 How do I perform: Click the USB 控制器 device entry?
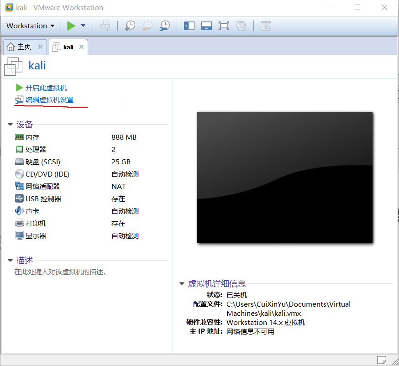pos(43,199)
